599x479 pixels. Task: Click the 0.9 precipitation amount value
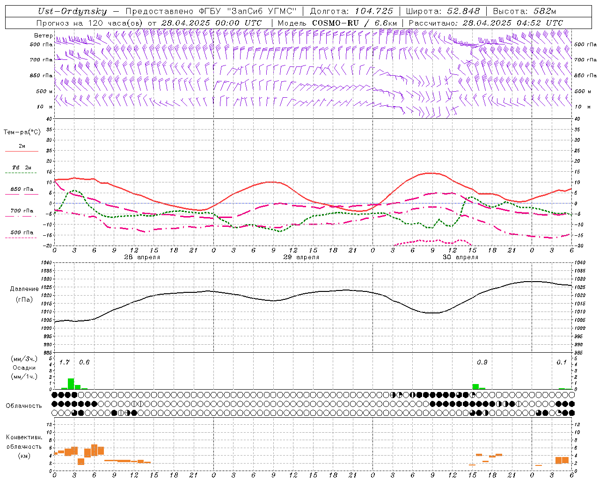(482, 362)
